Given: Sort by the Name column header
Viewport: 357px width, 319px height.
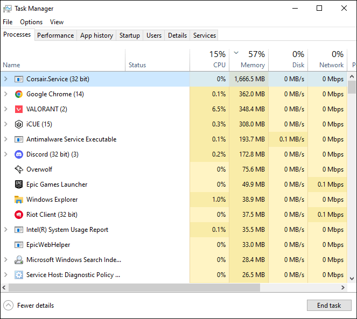Looking at the screenshot, I should 63,60.
